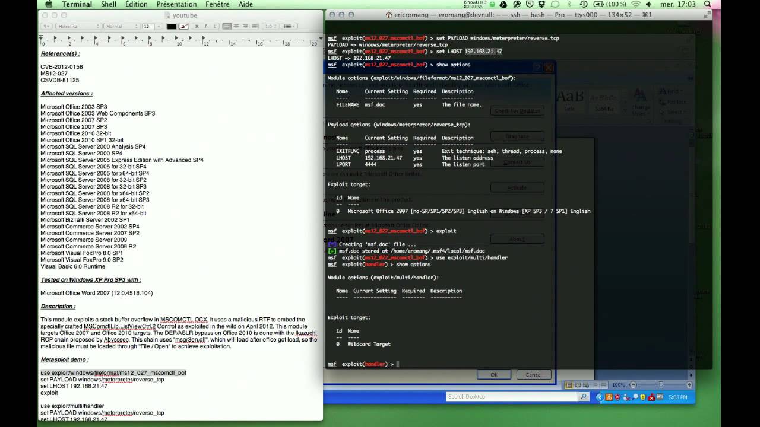
Task: Click the Windows clock 5:03 PM
Action: pyautogui.click(x=678, y=397)
